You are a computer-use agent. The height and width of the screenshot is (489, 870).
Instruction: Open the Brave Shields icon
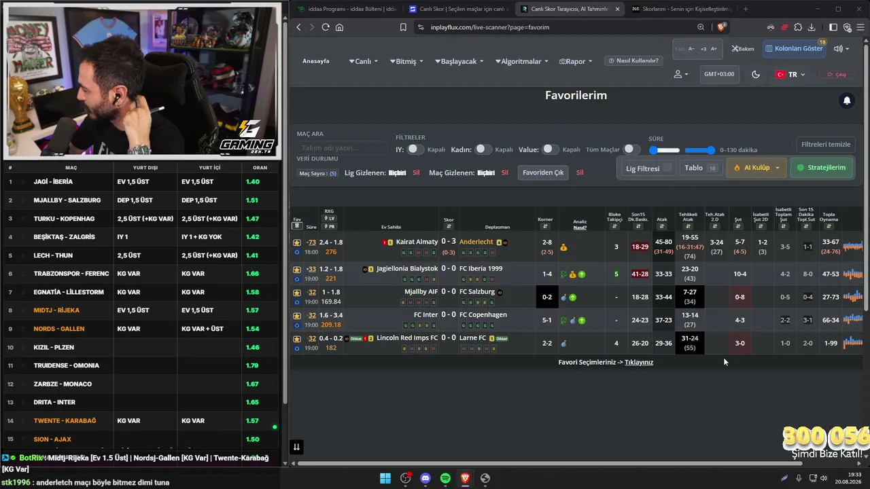coord(722,27)
